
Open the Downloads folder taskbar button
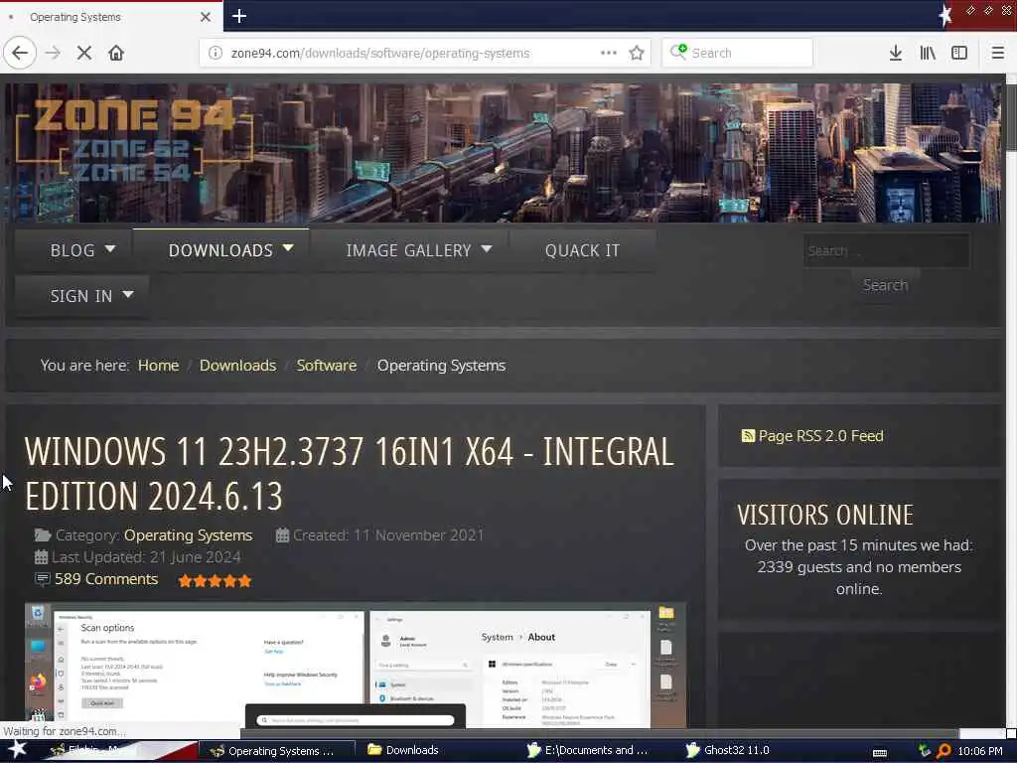point(403,750)
